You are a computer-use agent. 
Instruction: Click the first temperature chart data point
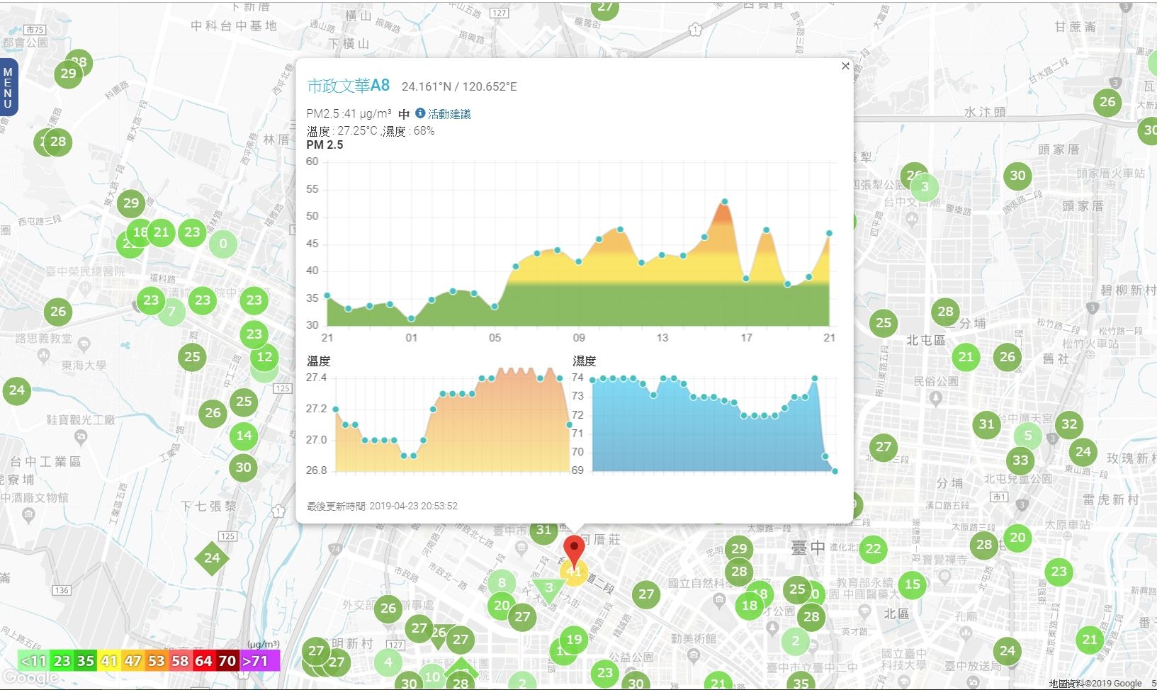pos(335,409)
